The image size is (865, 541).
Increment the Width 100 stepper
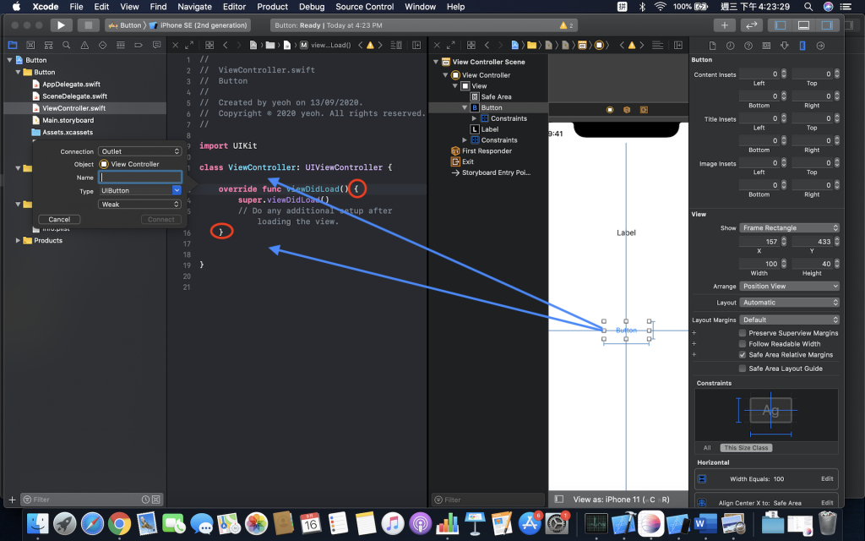click(783, 262)
